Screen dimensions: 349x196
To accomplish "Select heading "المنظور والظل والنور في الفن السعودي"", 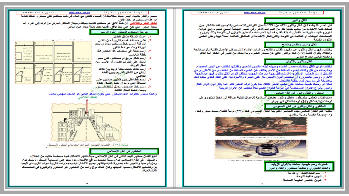I will 299,106.
